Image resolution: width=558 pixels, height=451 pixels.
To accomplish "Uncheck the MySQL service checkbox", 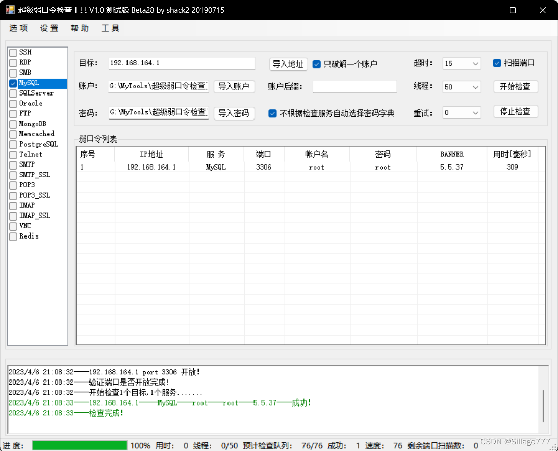I will 13,83.
